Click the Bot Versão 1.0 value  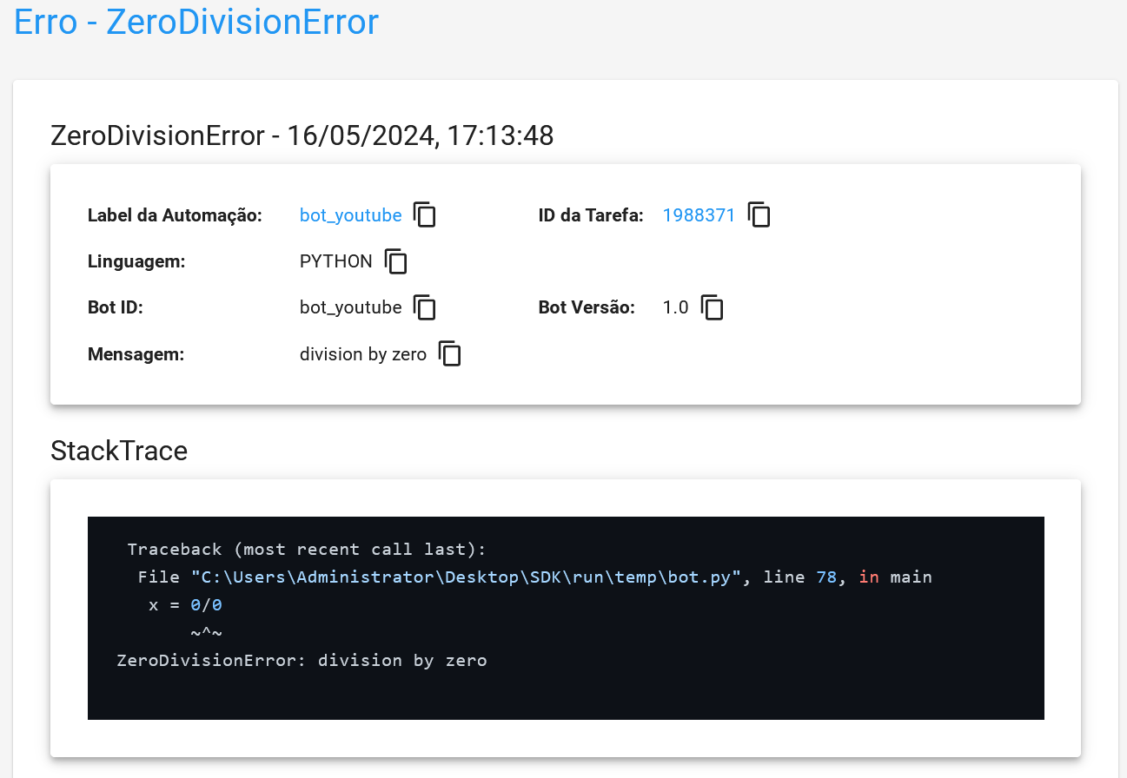click(675, 307)
